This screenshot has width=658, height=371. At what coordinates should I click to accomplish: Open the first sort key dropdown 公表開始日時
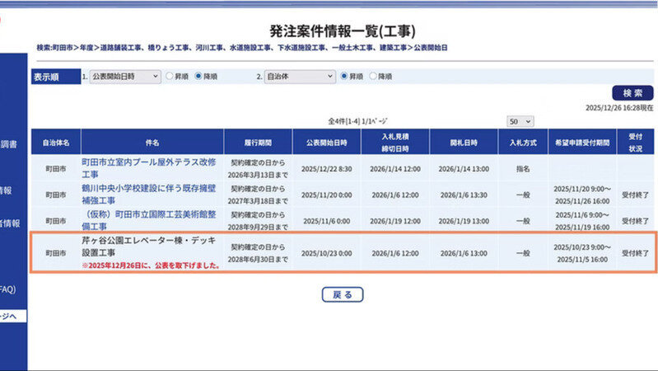125,76
